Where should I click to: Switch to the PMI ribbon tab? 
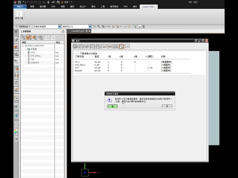126,7
